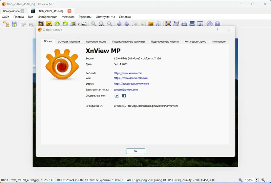
Task: Switch to Подключаемые модули tab
Action: pyautogui.click(x=165, y=42)
